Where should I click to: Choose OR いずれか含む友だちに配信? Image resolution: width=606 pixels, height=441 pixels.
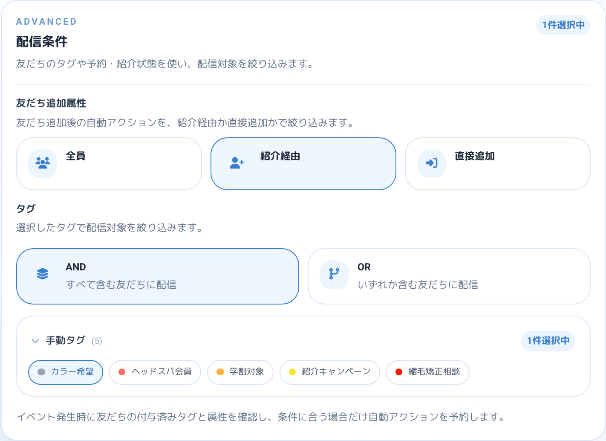point(449,276)
